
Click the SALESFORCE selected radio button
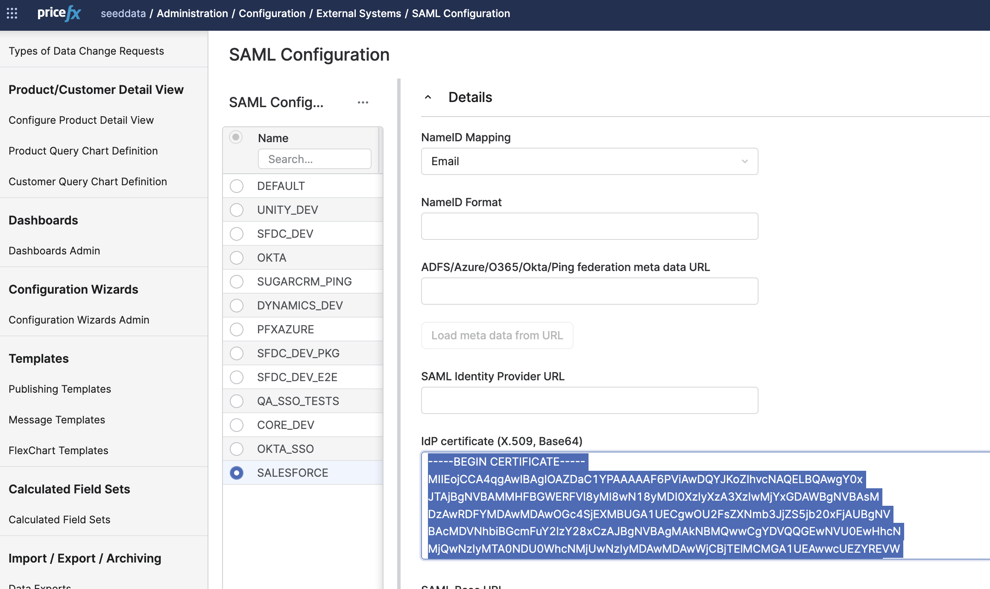point(237,473)
